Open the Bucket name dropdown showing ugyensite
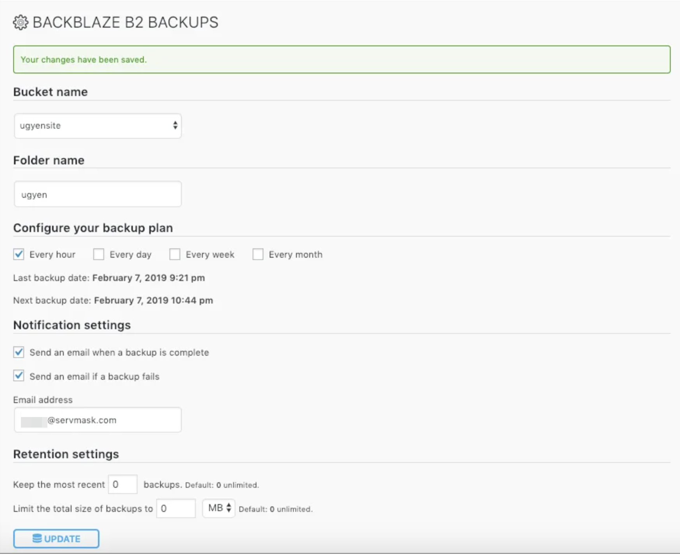 coord(98,126)
